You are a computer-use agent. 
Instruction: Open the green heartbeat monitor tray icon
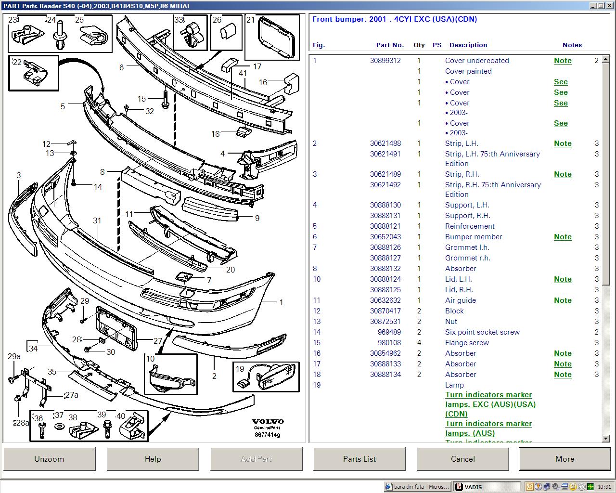coord(590,487)
